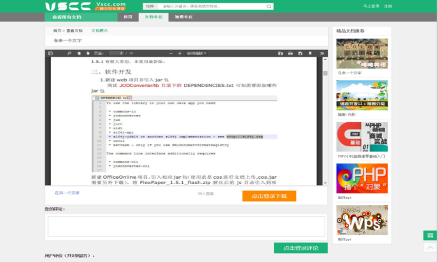The width and height of the screenshot is (438, 262).
Task: Click the 注册 link
Action: coord(388,6)
